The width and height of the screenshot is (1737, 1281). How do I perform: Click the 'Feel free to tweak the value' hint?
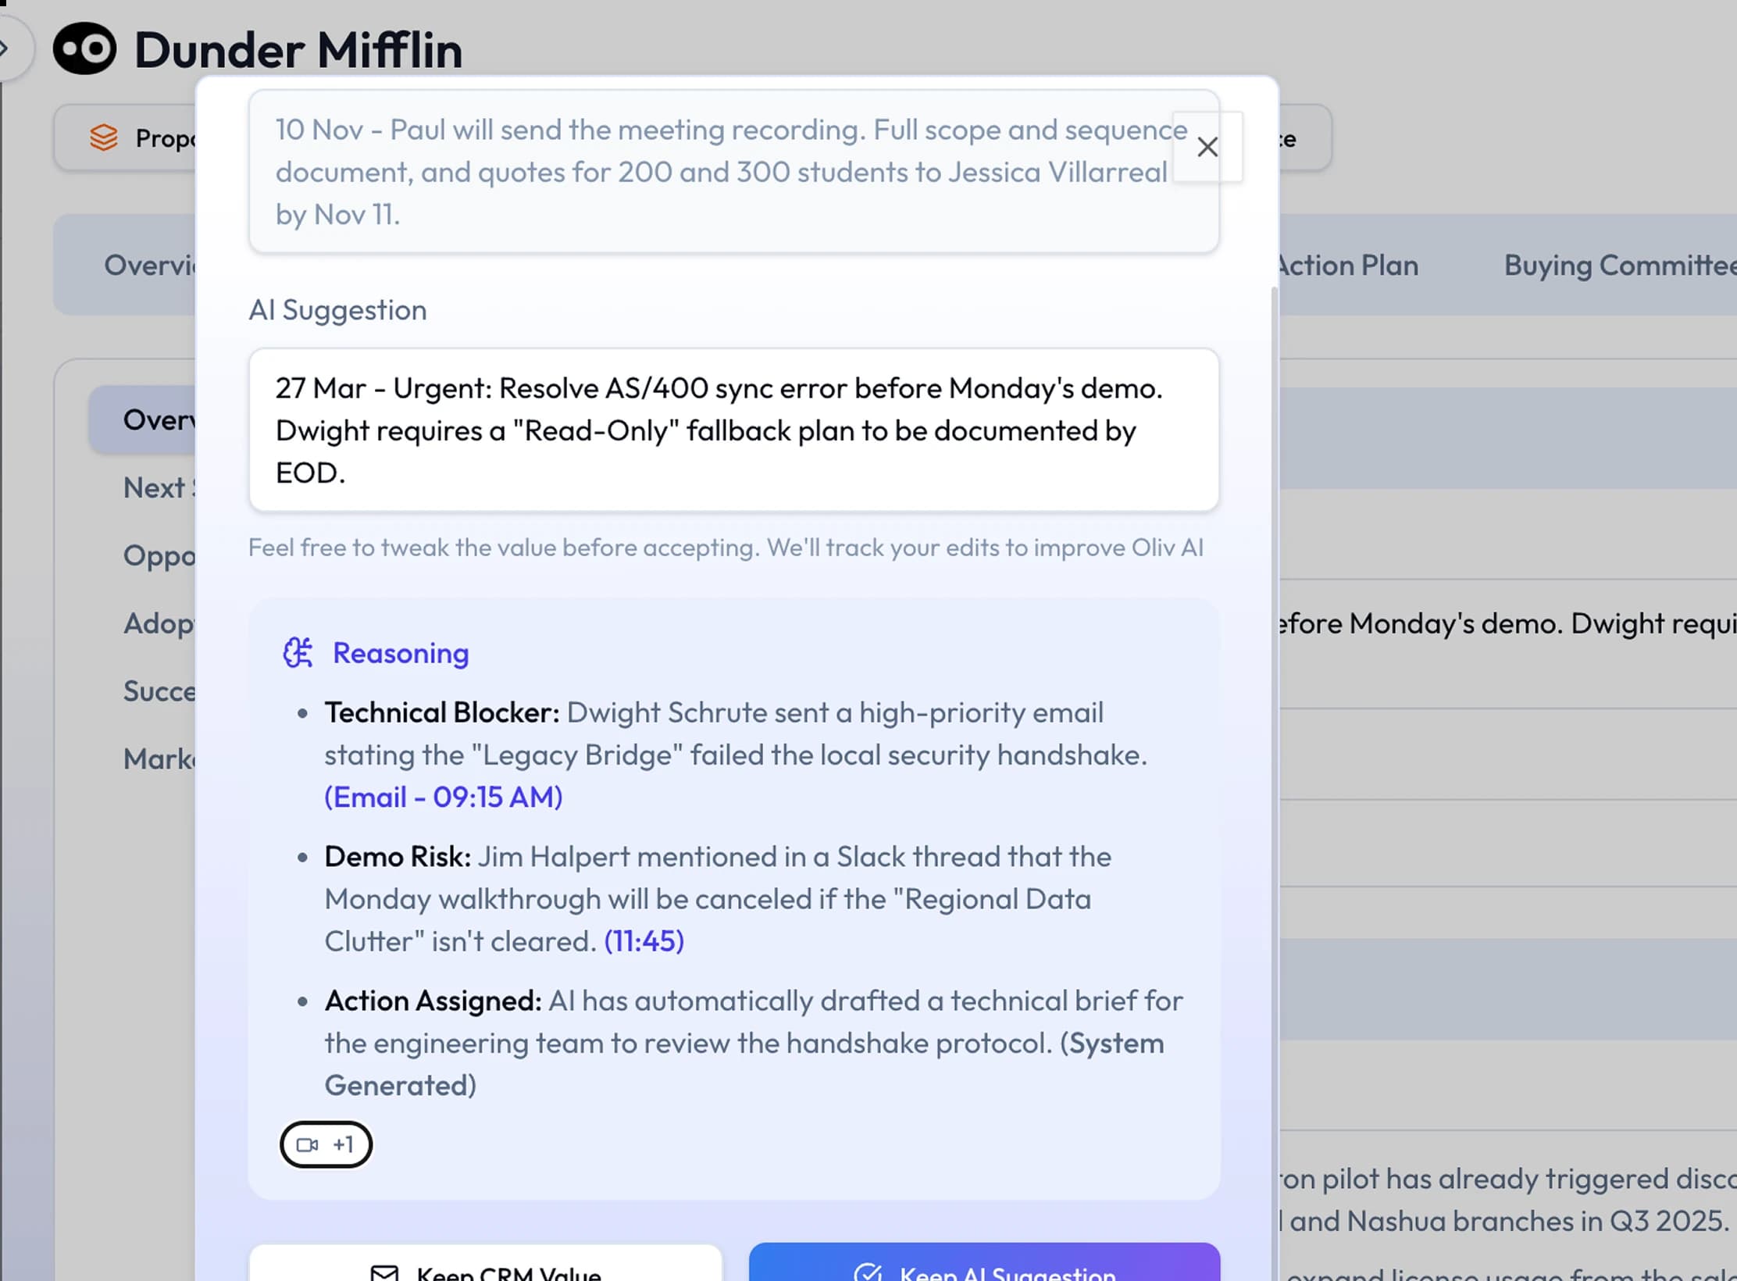726,548
